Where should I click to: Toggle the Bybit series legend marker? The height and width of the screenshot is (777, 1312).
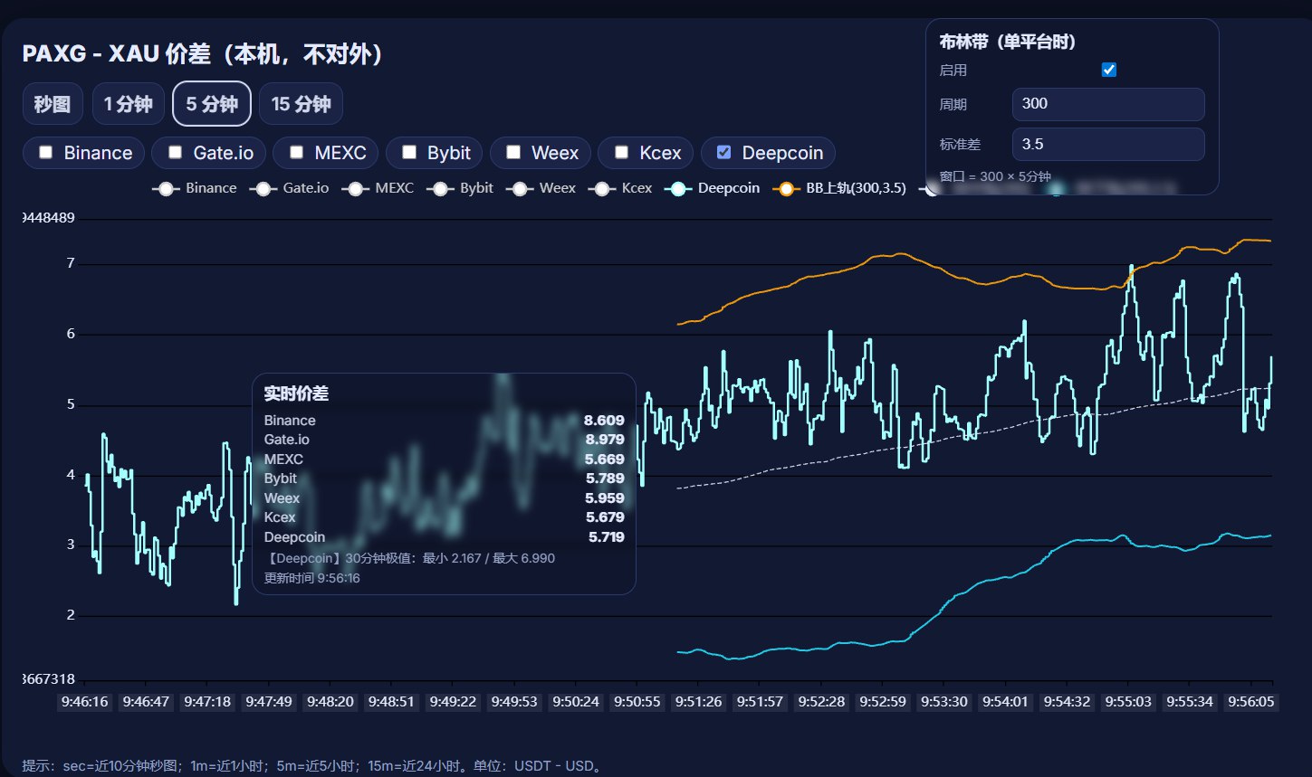439,189
